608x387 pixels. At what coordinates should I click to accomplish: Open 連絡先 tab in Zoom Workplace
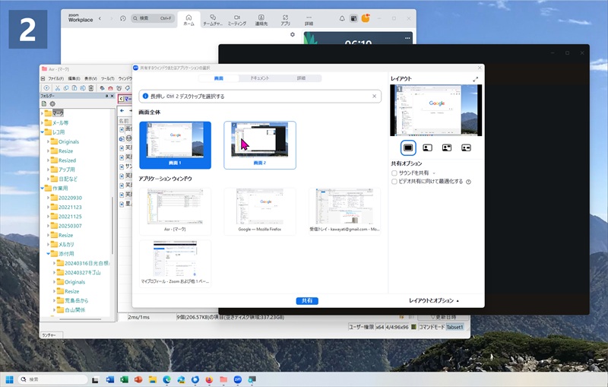coord(261,20)
